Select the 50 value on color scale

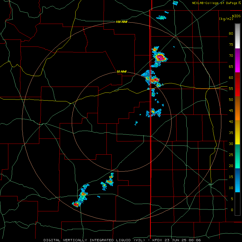point(231,99)
